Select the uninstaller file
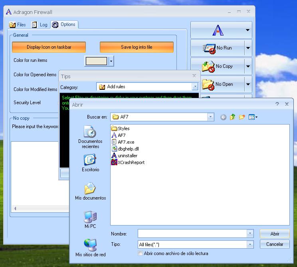 click(x=125, y=156)
